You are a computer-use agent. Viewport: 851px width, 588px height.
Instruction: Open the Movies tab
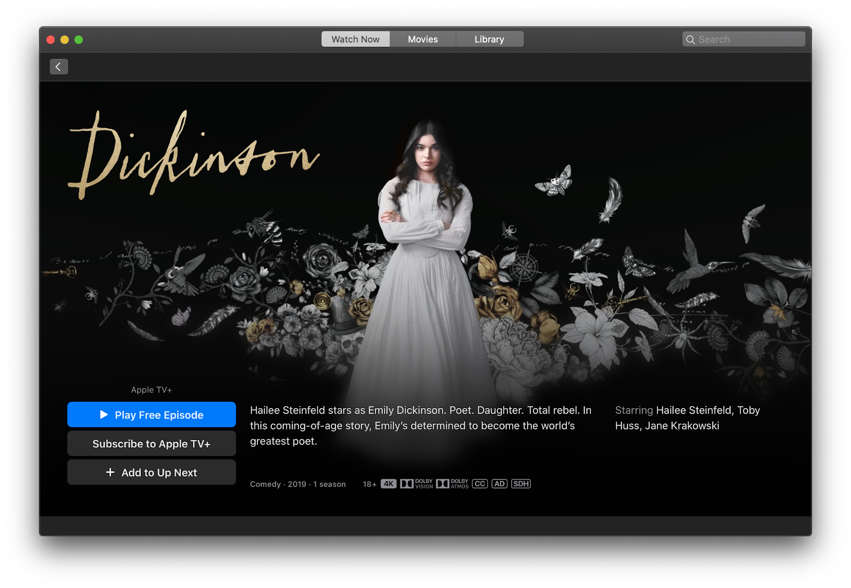point(422,39)
